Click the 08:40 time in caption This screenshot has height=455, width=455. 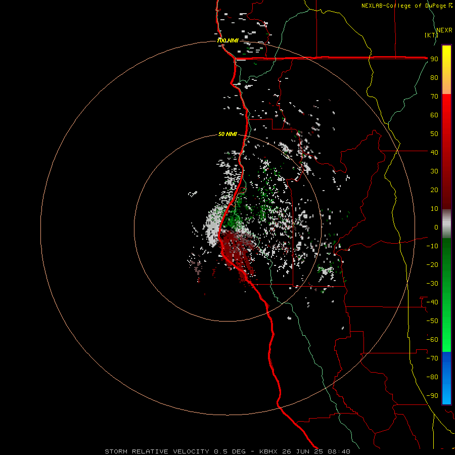click(x=339, y=451)
